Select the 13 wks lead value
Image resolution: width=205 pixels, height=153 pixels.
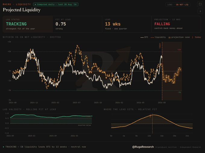[x=113, y=24]
